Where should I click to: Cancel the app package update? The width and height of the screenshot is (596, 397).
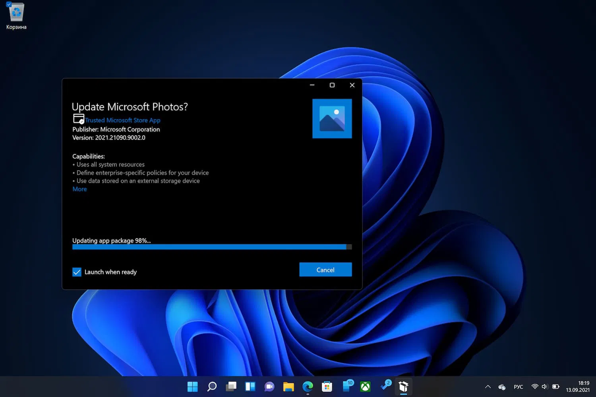pos(325,270)
